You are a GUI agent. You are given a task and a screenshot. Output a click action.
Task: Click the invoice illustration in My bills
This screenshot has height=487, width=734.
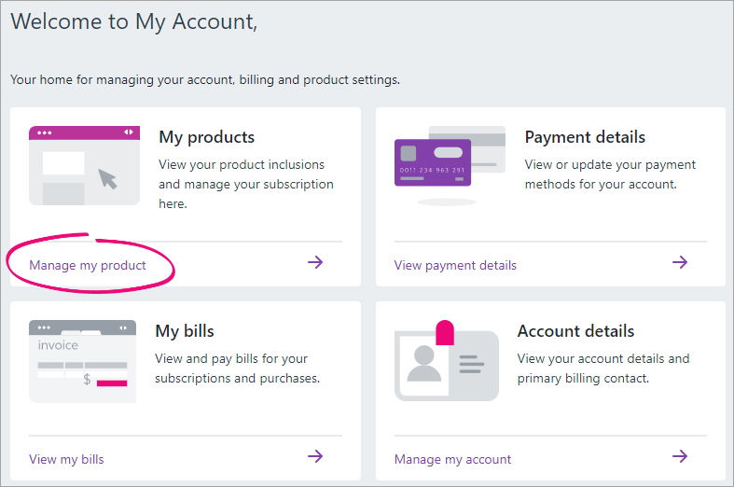83,360
